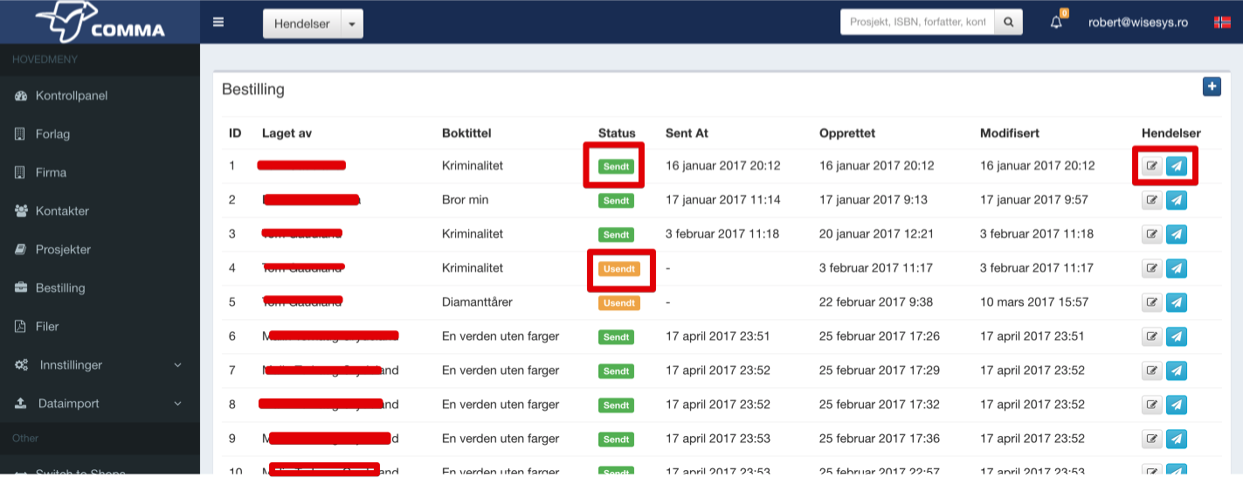1243x478 pixels.
Task: Expand the Innstillinger submenu
Action: tap(100, 365)
